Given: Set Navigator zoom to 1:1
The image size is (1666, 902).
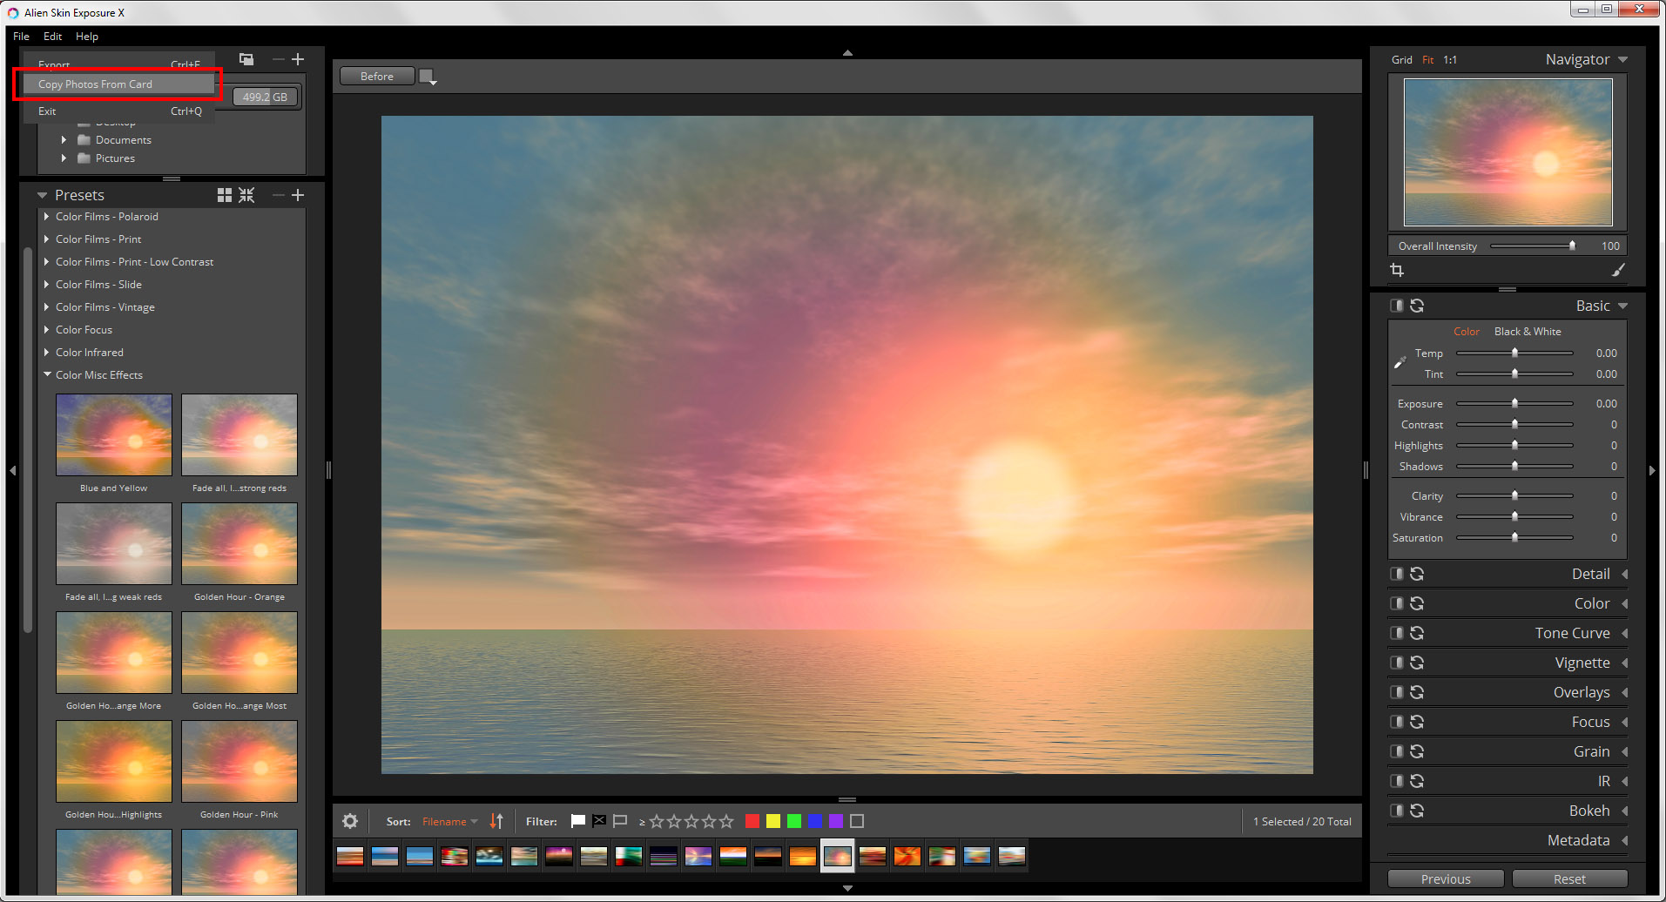Looking at the screenshot, I should click(1450, 60).
